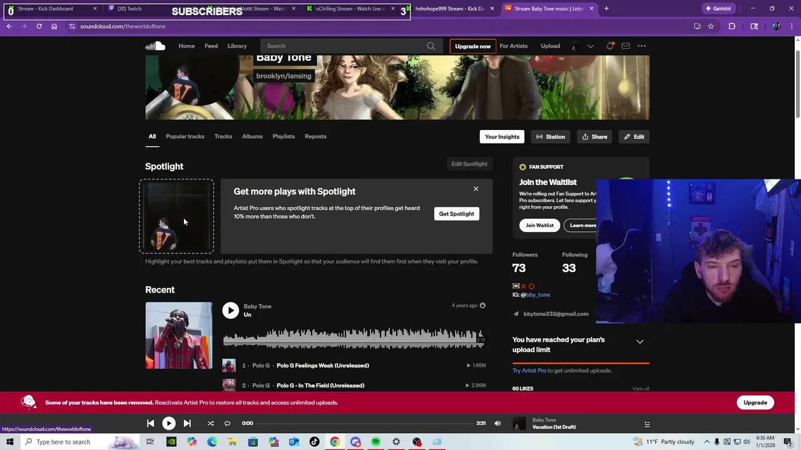Click the browser home icon
801x450 pixels.
54,26
